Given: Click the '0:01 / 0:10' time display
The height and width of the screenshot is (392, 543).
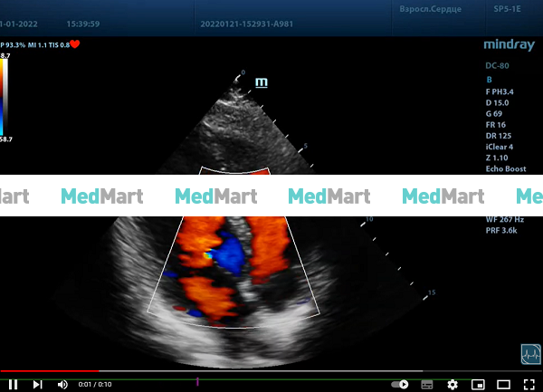Looking at the screenshot, I should point(95,385).
